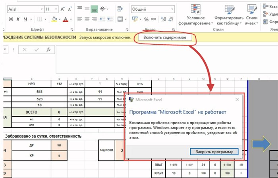Open Fill Color dropdown arrow
Image resolution: width=278 pixels, height=178 pixels.
[60, 19]
